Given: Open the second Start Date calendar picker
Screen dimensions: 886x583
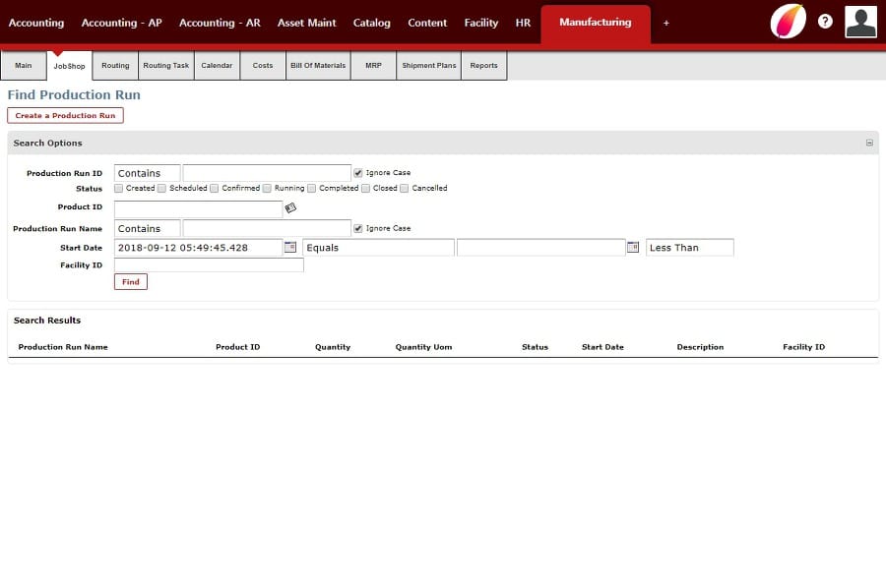Looking at the screenshot, I should 633,247.
